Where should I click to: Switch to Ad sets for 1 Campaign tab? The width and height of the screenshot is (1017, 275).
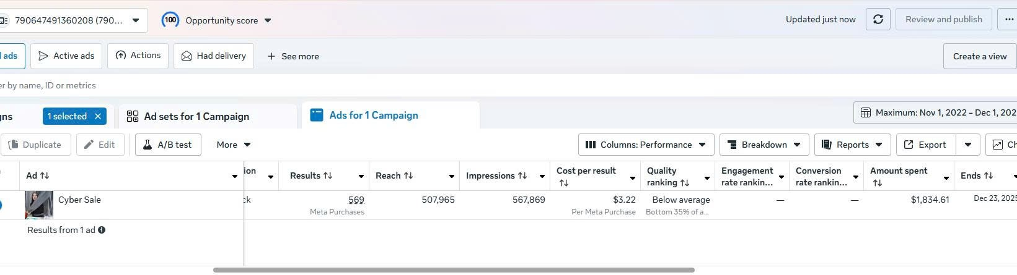coord(196,116)
